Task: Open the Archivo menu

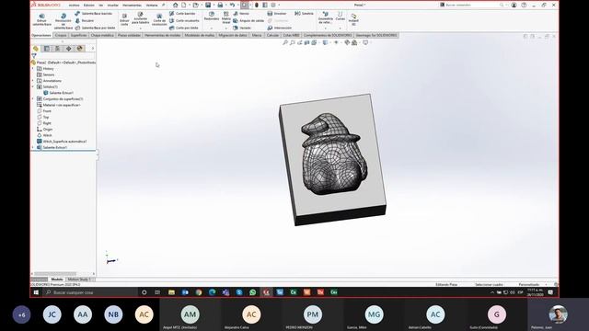Action: 74,6
